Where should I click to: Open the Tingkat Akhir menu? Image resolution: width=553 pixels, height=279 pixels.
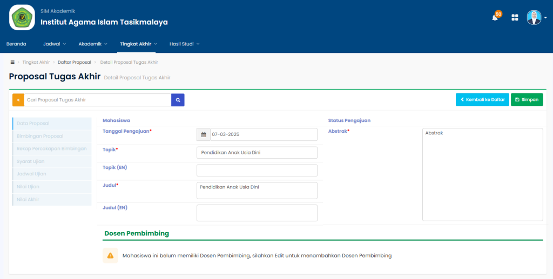click(x=138, y=44)
